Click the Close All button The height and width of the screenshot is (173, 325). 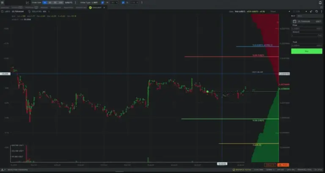coord(270,165)
